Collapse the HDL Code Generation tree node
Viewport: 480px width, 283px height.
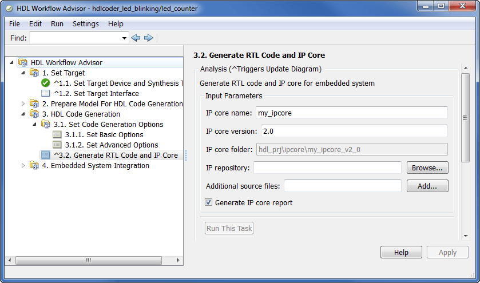point(23,114)
